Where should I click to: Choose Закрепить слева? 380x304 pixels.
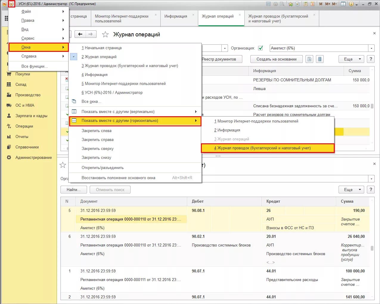[135, 131]
